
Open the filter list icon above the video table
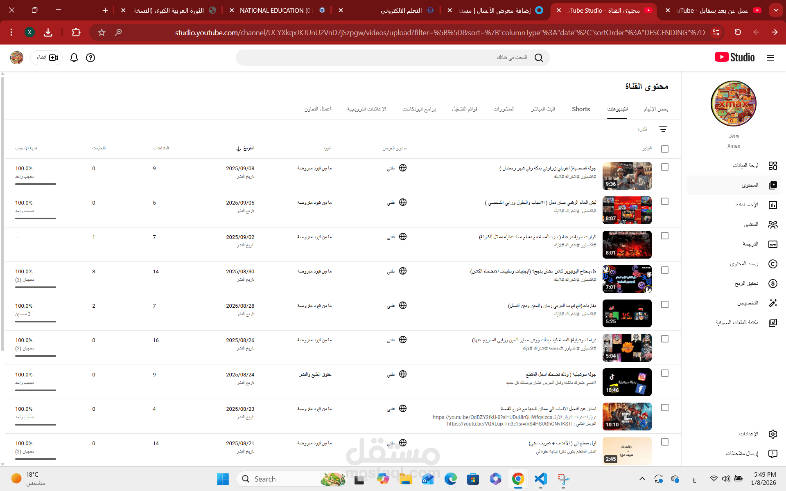pos(663,129)
